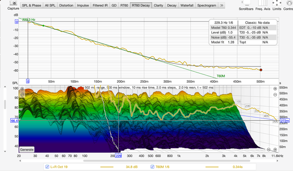The width and height of the screenshot is (293, 171).
Task: Click the bottom-right minus zoom icon
Action: click(268, 149)
